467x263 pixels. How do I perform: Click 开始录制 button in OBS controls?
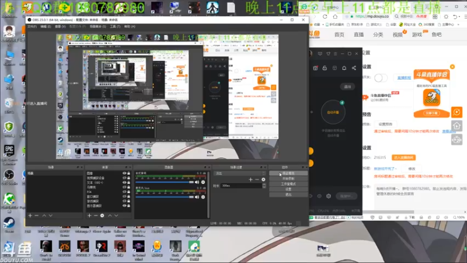pyautogui.click(x=288, y=178)
